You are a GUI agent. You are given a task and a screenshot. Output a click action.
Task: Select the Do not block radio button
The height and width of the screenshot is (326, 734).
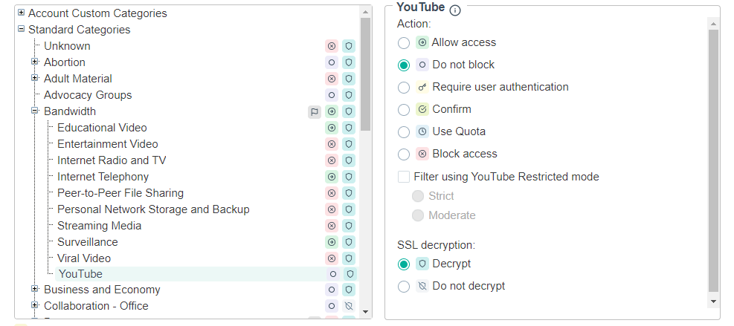coord(404,65)
